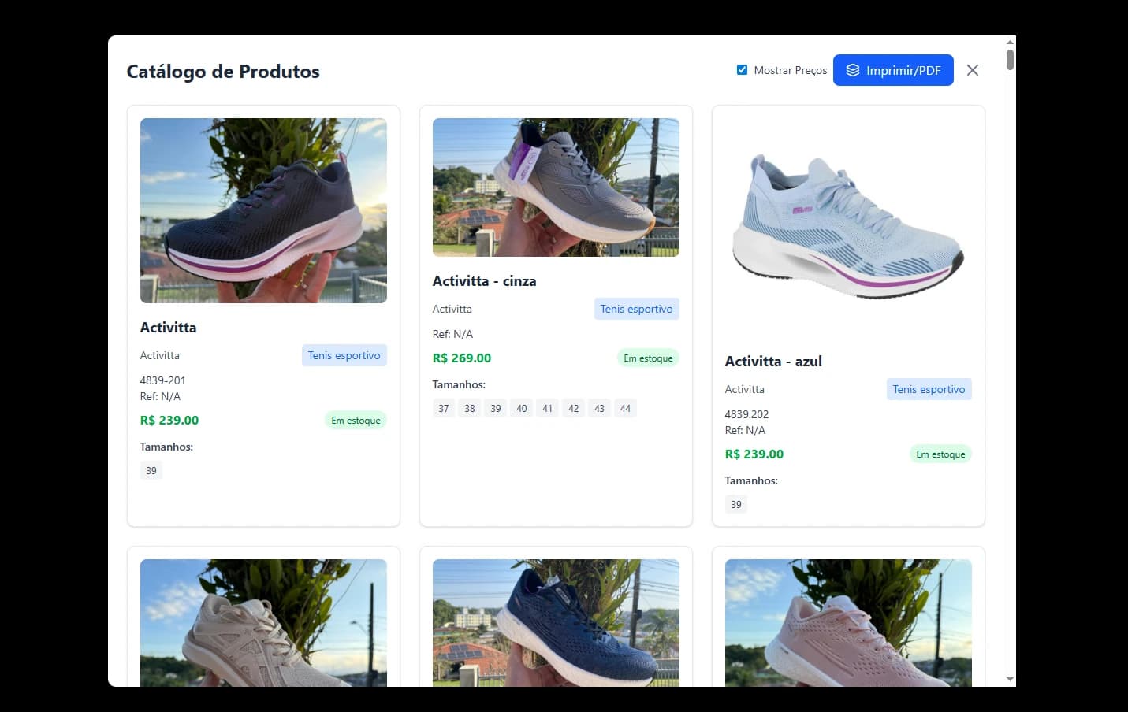This screenshot has height=712, width=1128.
Task: Click the Activitta - cinza product title
Action: [484, 281]
